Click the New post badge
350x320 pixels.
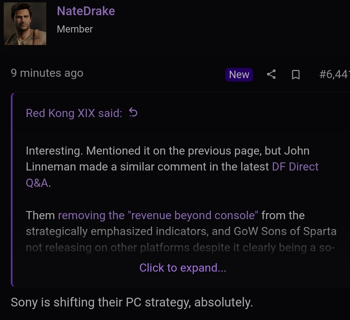[239, 75]
